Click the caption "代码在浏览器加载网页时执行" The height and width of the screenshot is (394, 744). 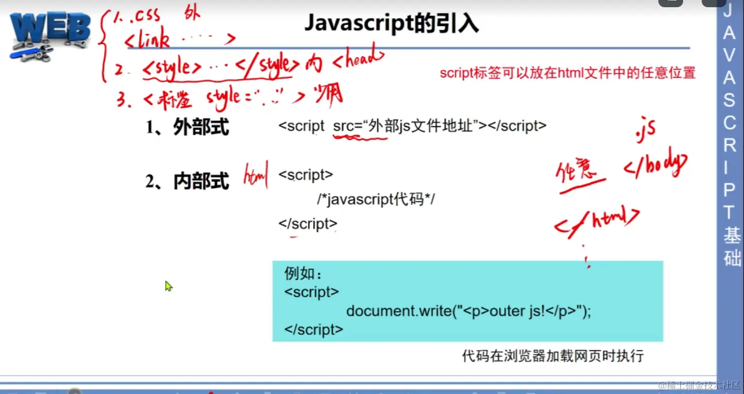(x=553, y=356)
